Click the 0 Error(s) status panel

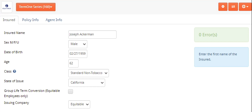click(x=221, y=35)
